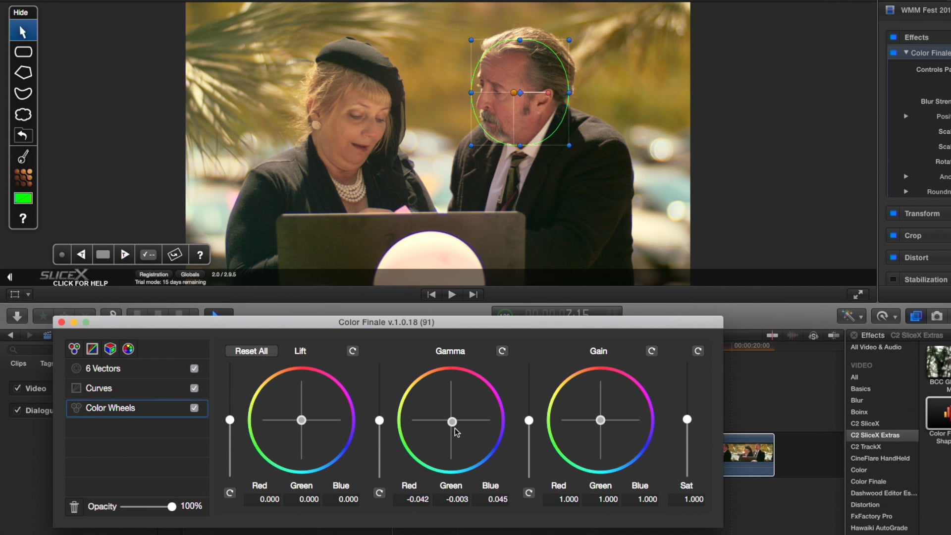951x535 pixels.
Task: Click the Hide button above the shape tools
Action: coord(21,12)
